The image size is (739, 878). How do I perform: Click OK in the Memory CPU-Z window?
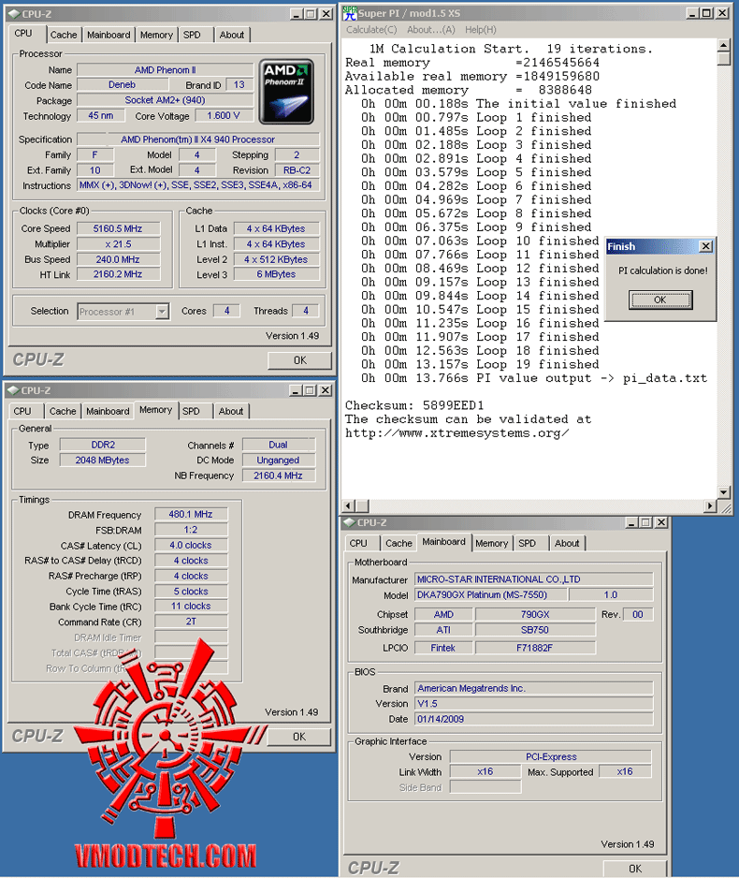click(299, 737)
